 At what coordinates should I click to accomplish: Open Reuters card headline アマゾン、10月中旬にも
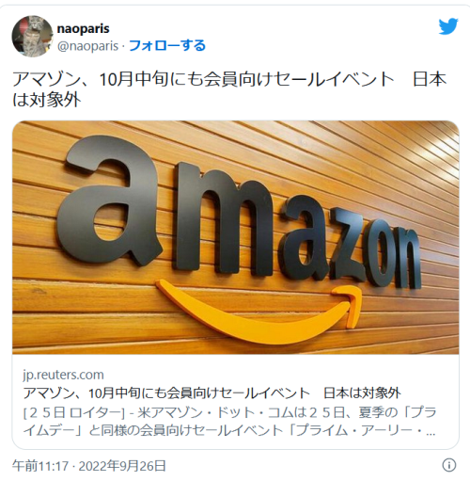(x=211, y=393)
